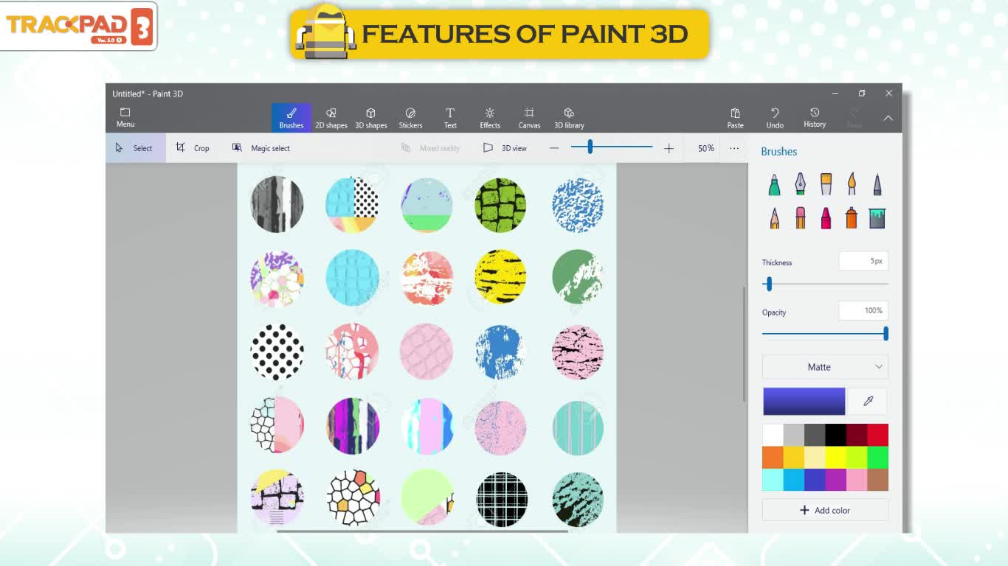Select the Calligraphy pen brush
This screenshot has width=1008, height=566.
[800, 184]
